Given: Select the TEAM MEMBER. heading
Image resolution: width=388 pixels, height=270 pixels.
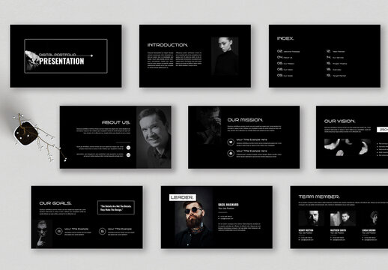Looking at the screenshot, I should [x=319, y=196].
